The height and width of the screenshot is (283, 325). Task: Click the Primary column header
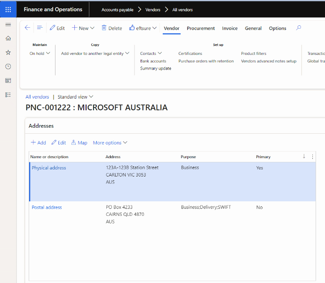click(263, 157)
